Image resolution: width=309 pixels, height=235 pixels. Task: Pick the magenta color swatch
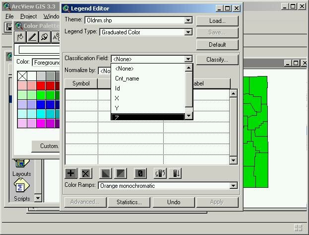pos(41,123)
